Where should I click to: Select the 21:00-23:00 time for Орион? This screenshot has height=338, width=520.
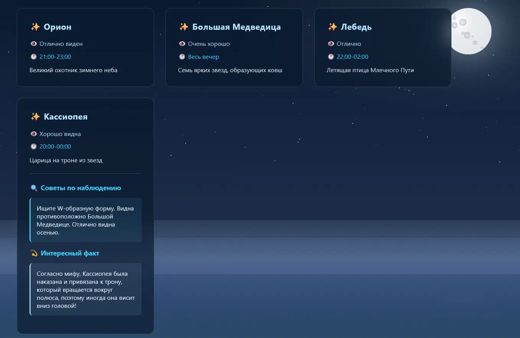[x=55, y=57]
